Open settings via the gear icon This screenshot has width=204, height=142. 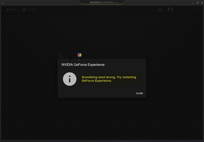160,10
